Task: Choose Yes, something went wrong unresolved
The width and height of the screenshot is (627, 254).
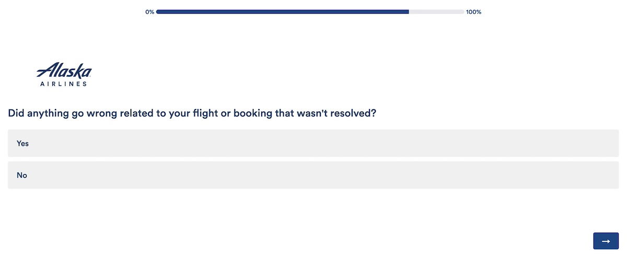Action: 313,143
